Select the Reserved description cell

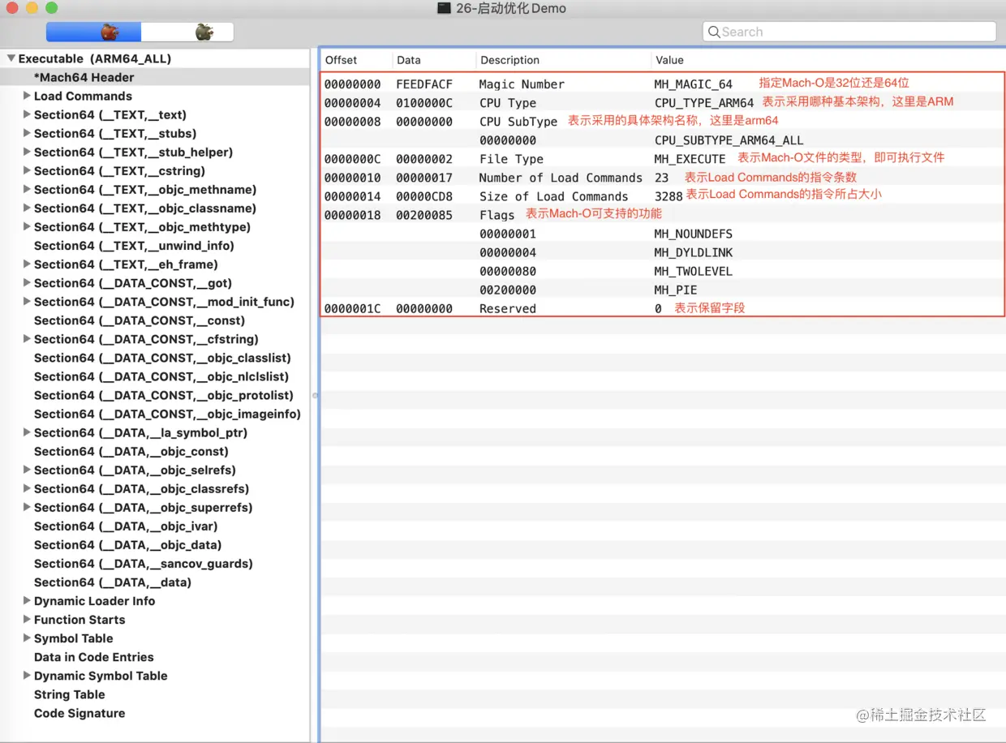[507, 307]
